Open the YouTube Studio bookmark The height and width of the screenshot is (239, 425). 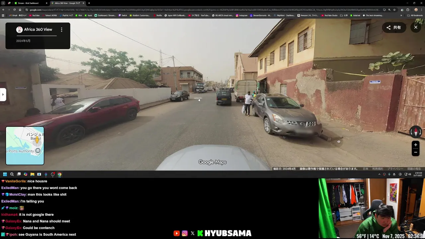[x=329, y=15]
